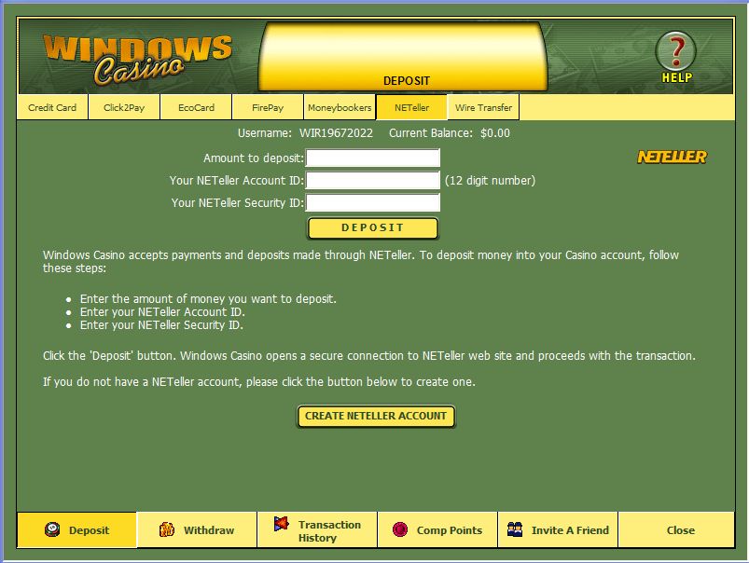Viewport: 749px width, 563px height.
Task: Choose the Moneybookers tab
Action: tap(340, 107)
